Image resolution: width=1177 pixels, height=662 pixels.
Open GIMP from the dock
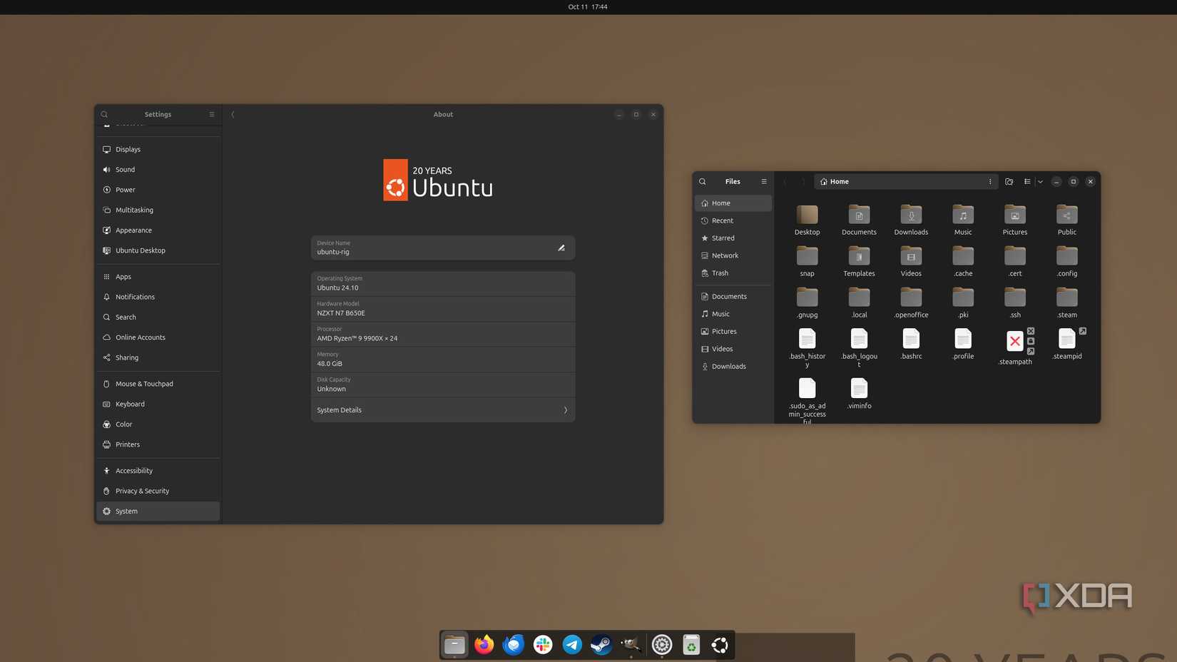(630, 644)
